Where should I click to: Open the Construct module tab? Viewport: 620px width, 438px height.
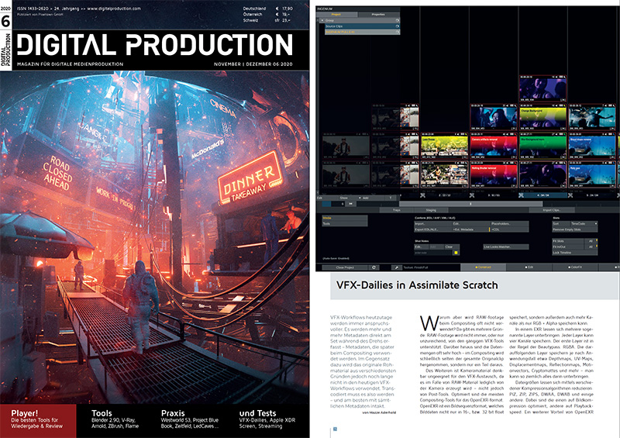(x=483, y=267)
